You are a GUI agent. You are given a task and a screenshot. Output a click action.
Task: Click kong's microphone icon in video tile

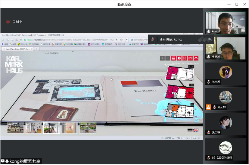tap(209, 32)
